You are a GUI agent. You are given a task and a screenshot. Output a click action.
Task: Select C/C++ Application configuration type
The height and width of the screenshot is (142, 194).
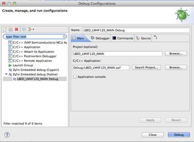pyautogui.click(x=26, y=47)
